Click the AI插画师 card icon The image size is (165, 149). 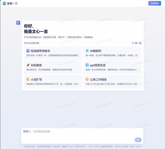click(x=87, y=51)
